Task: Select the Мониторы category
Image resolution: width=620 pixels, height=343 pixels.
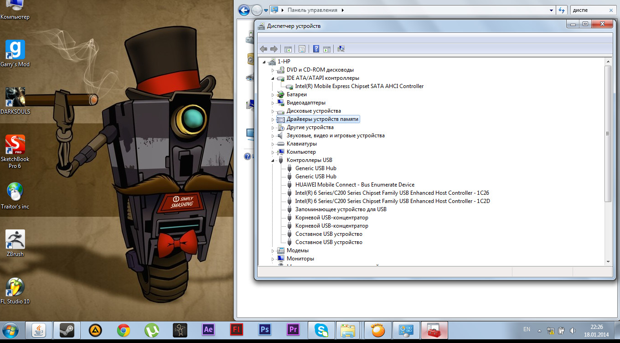Action: coord(300,259)
